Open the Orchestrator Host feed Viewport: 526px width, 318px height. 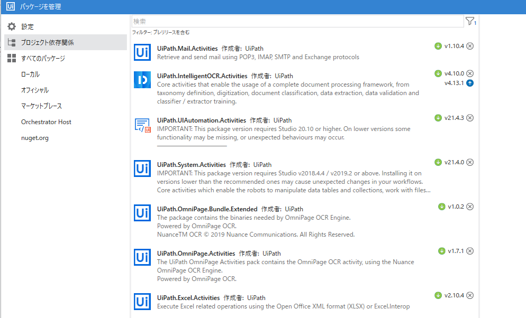click(46, 122)
